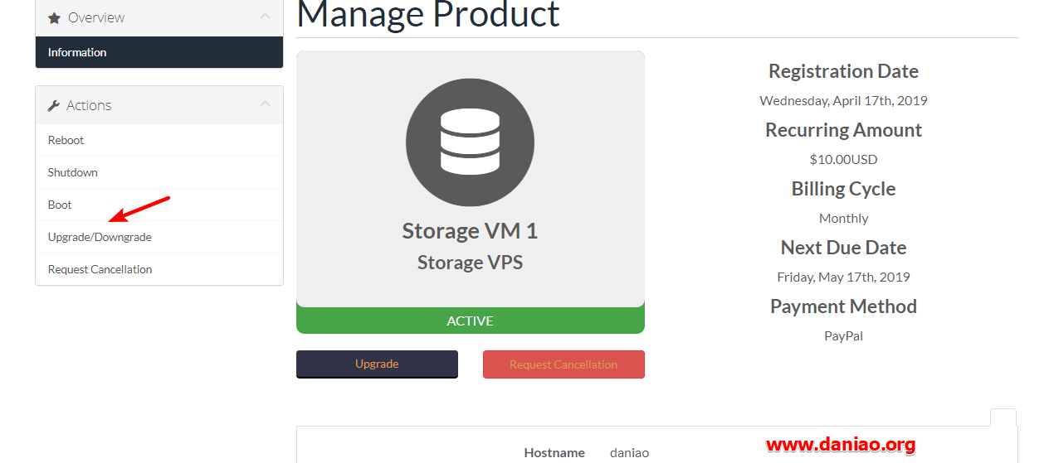Click the database storage icon

click(x=470, y=140)
